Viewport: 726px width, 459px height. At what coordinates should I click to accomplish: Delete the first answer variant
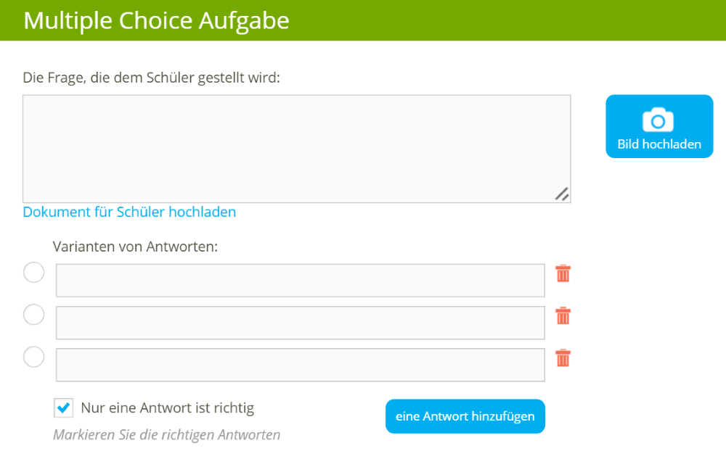[563, 273]
